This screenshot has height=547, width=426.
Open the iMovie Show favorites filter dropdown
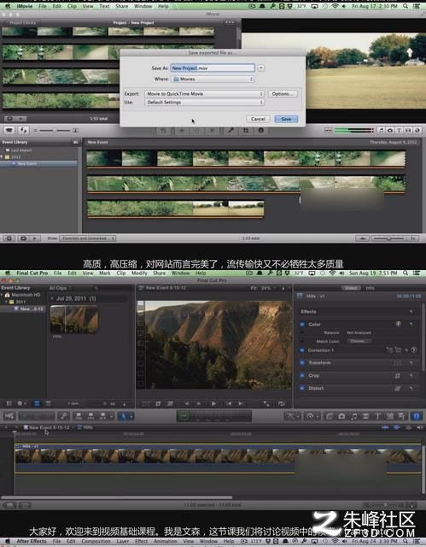[87, 238]
